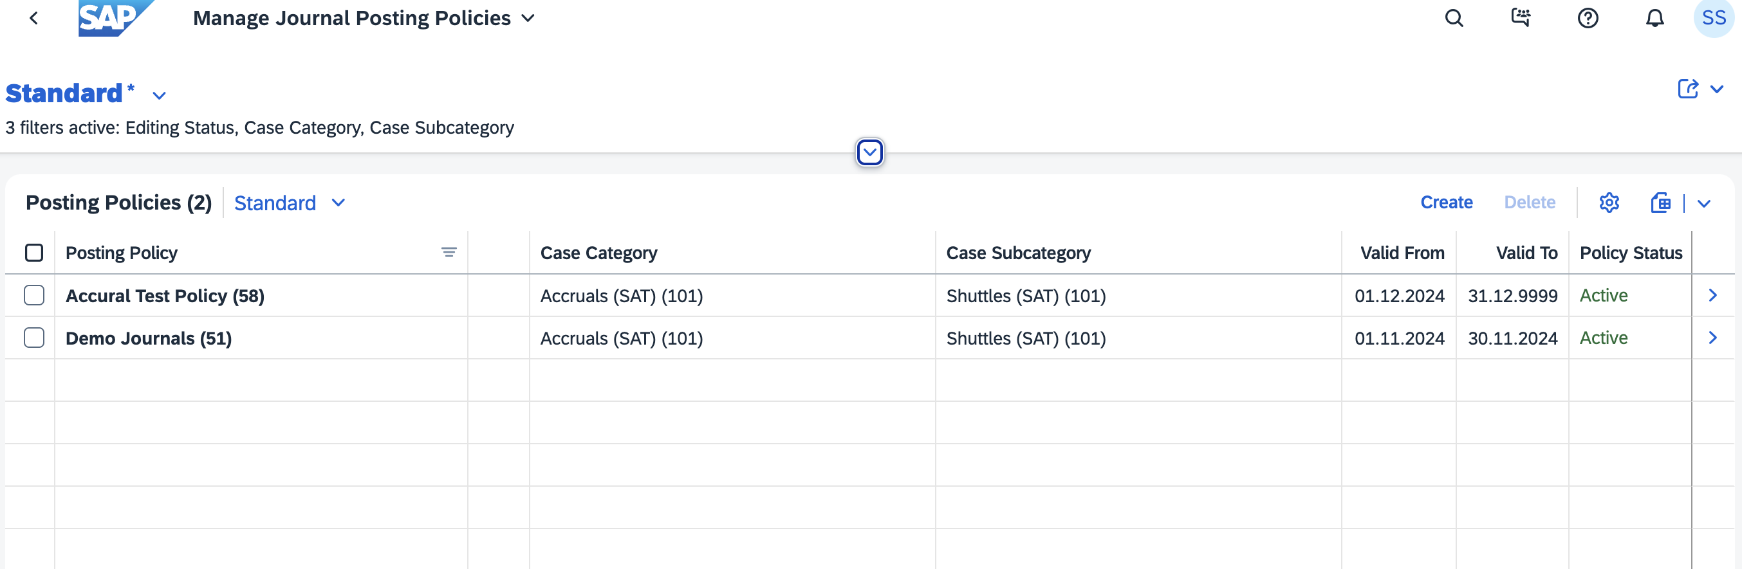
Task: Navigate into Accural Test Policy row arrow
Action: 1713,295
